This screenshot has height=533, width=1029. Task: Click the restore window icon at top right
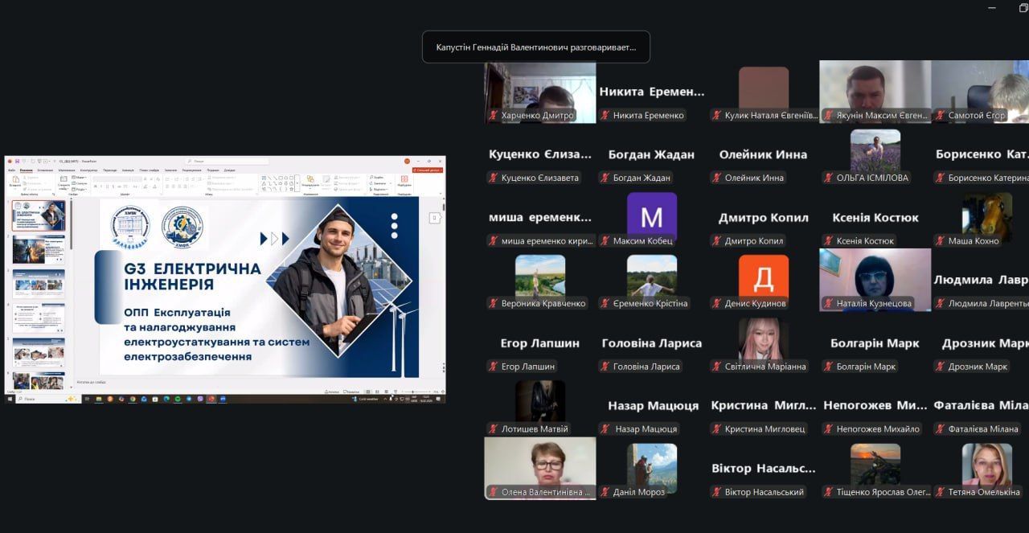(1023, 7)
